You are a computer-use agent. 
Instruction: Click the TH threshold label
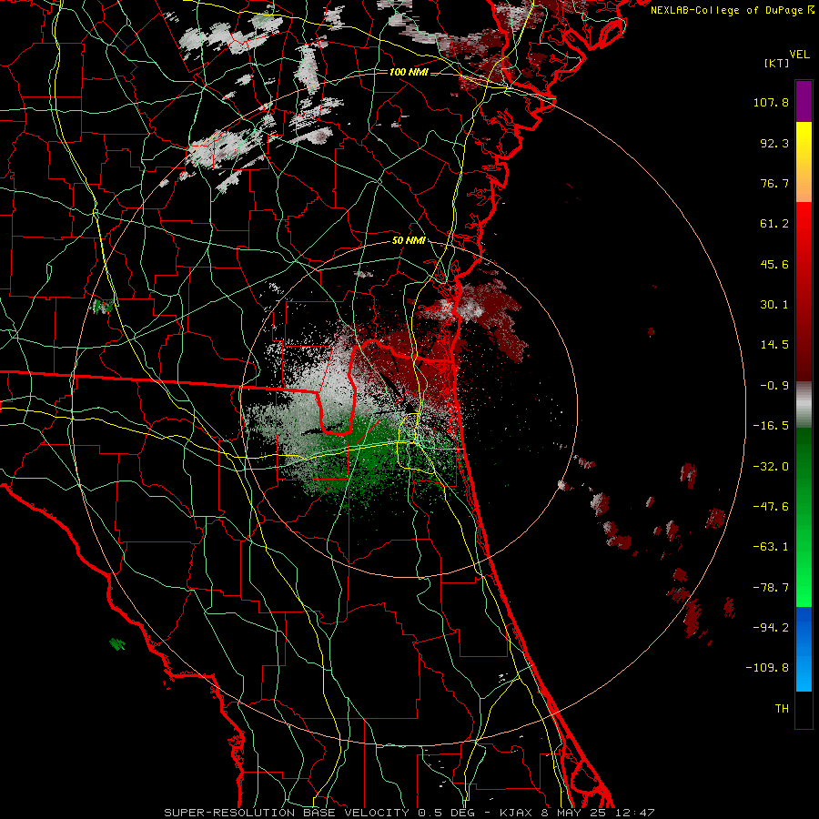[x=782, y=708]
